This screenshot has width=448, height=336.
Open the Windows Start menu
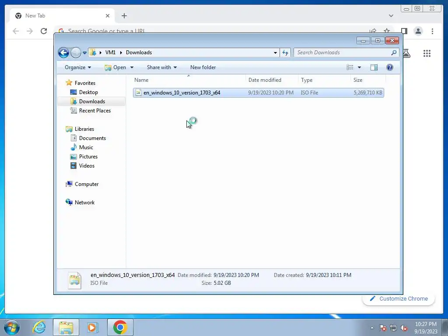click(x=11, y=327)
